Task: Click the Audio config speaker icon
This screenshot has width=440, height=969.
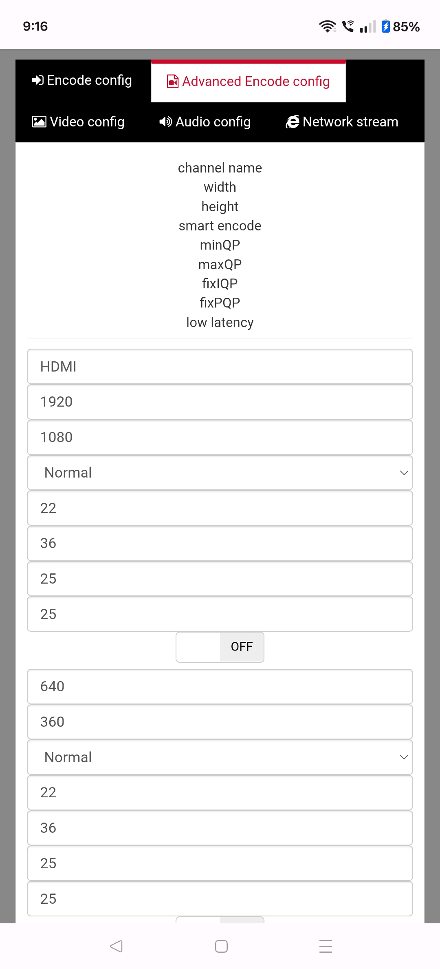Action: (165, 122)
